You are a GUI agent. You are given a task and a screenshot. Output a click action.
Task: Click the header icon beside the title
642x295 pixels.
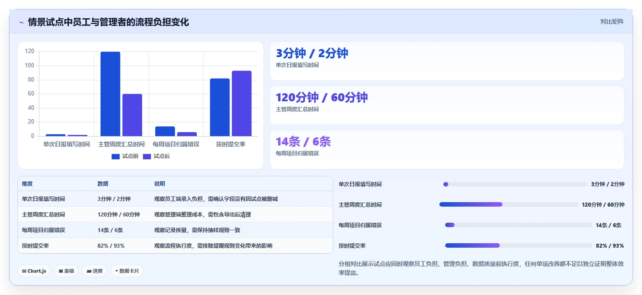21,22
